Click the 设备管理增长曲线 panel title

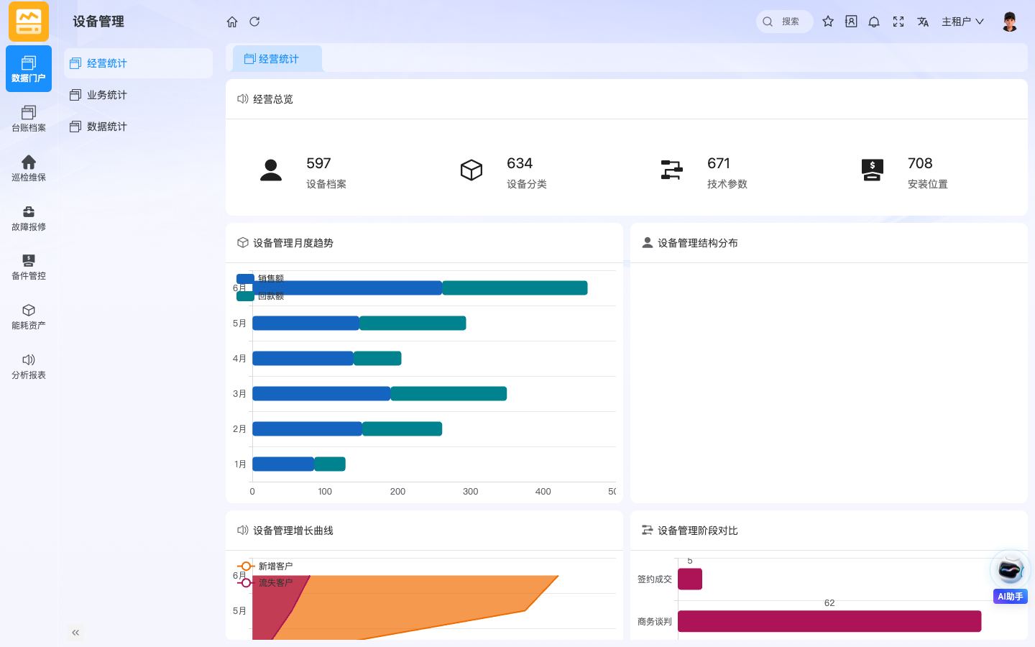pos(293,531)
